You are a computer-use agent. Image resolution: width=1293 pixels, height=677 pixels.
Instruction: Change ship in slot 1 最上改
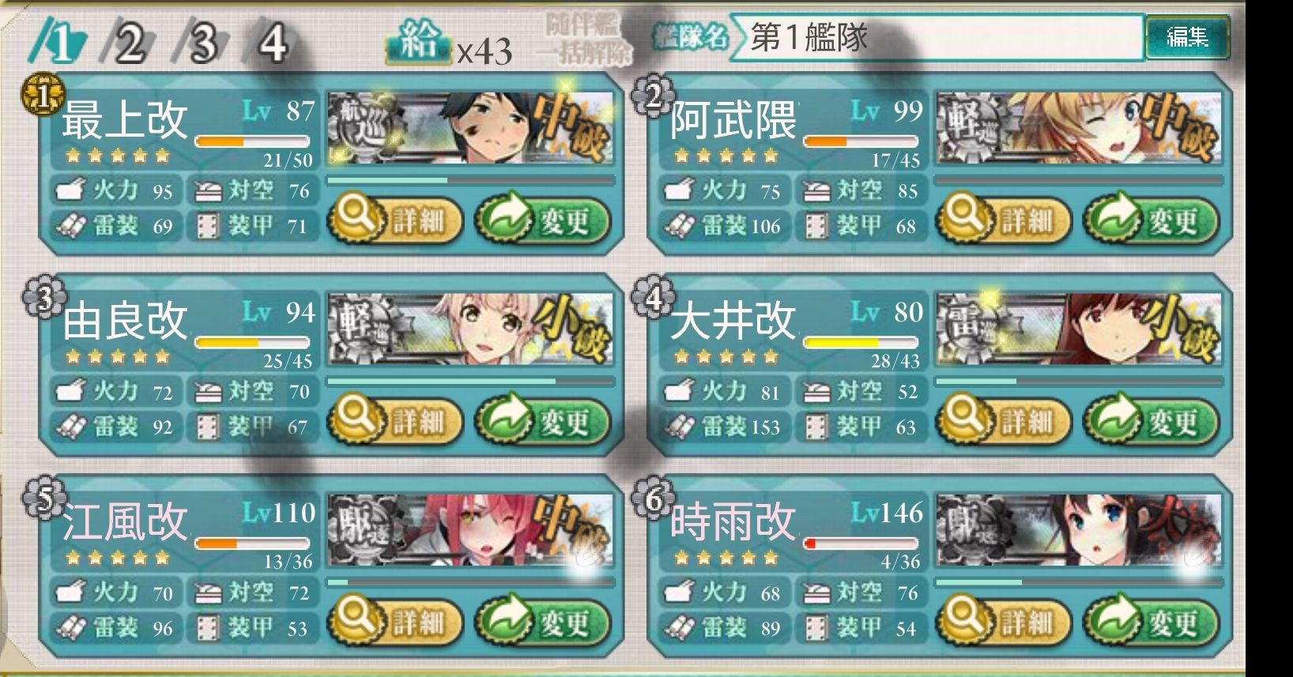pos(543,220)
